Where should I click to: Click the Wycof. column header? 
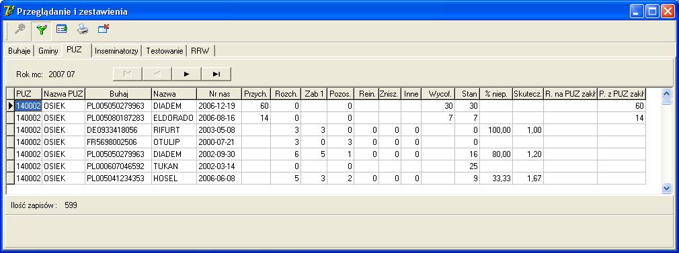[x=438, y=93]
